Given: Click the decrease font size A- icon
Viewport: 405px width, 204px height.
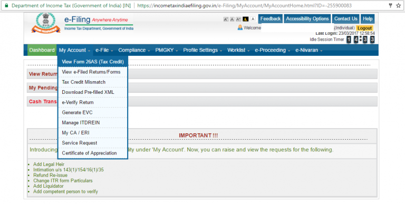Looking at the screenshot, I should tap(226, 19).
